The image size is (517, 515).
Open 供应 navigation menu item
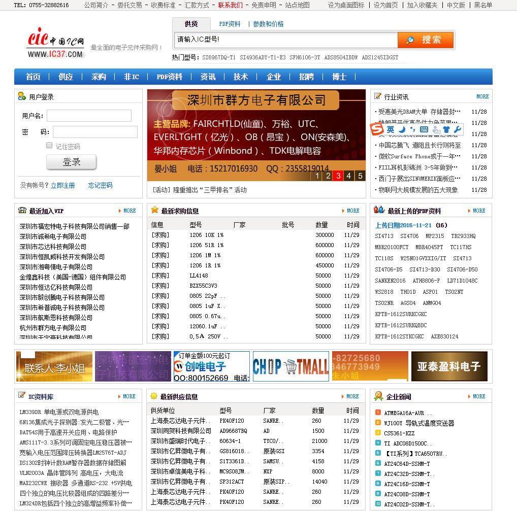66,77
